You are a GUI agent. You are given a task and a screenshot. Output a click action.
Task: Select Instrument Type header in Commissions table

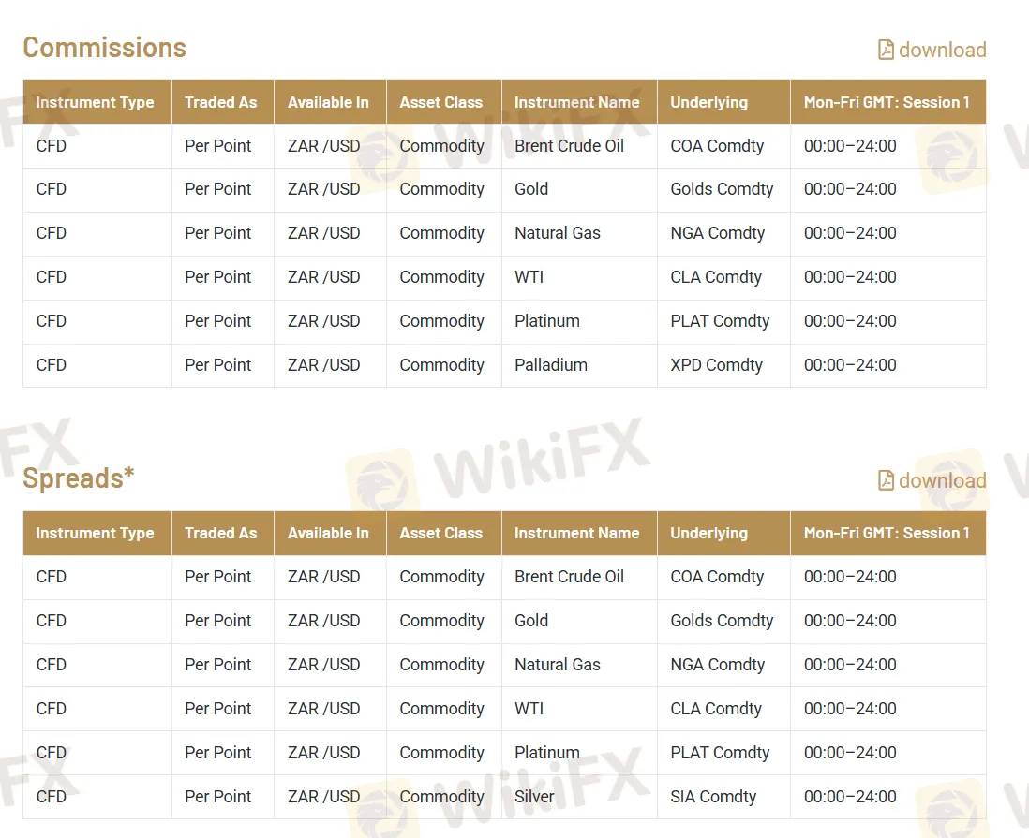coord(95,102)
